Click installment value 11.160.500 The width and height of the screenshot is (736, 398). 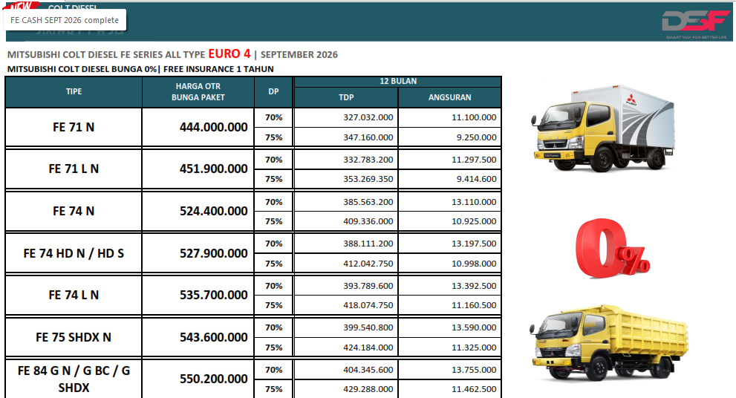[x=474, y=305]
